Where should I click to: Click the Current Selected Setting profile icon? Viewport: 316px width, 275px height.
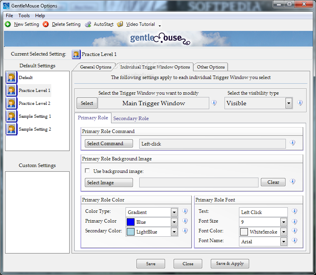coord(76,54)
